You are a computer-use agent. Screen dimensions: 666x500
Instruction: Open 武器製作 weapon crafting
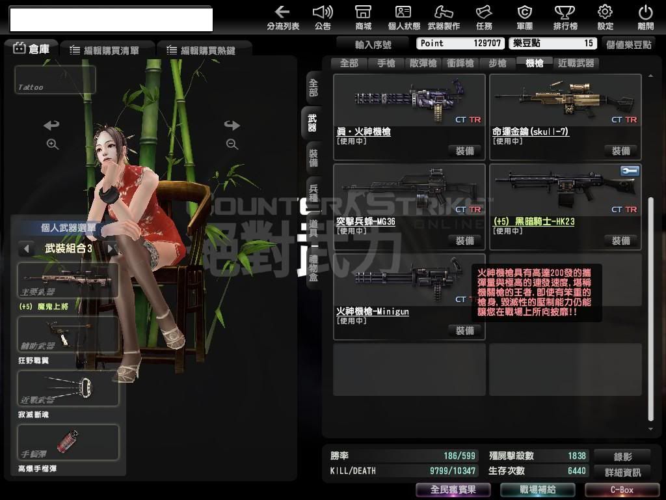click(444, 18)
